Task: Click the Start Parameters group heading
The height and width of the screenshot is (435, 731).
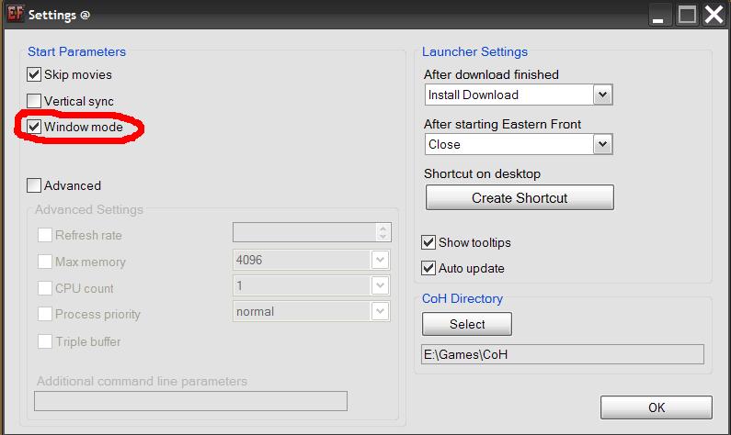Action: tap(77, 51)
